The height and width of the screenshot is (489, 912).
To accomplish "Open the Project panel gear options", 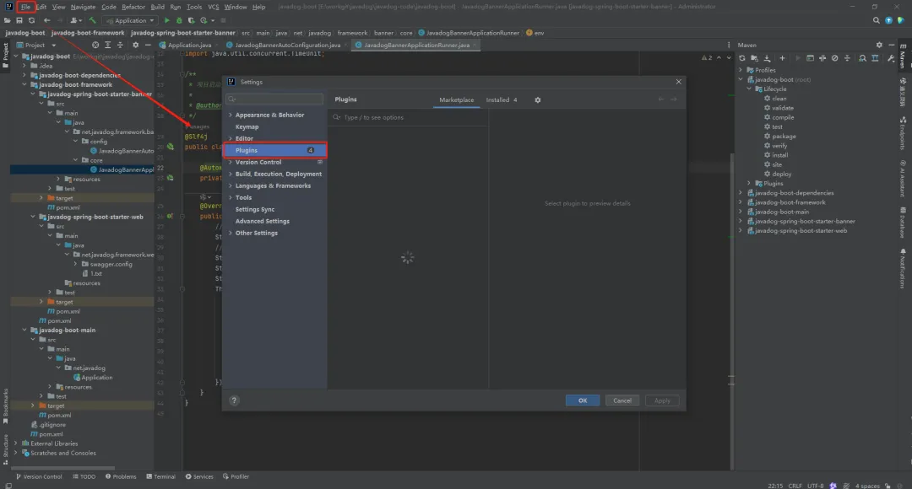I will [x=135, y=45].
